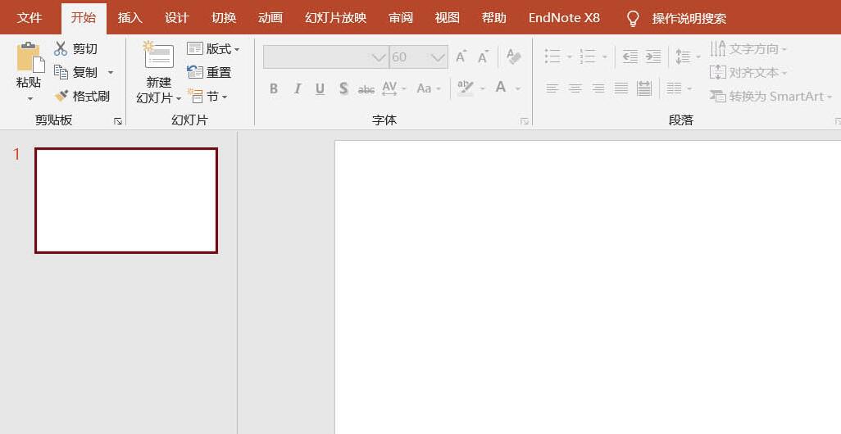Click the Copy icon

[61, 72]
